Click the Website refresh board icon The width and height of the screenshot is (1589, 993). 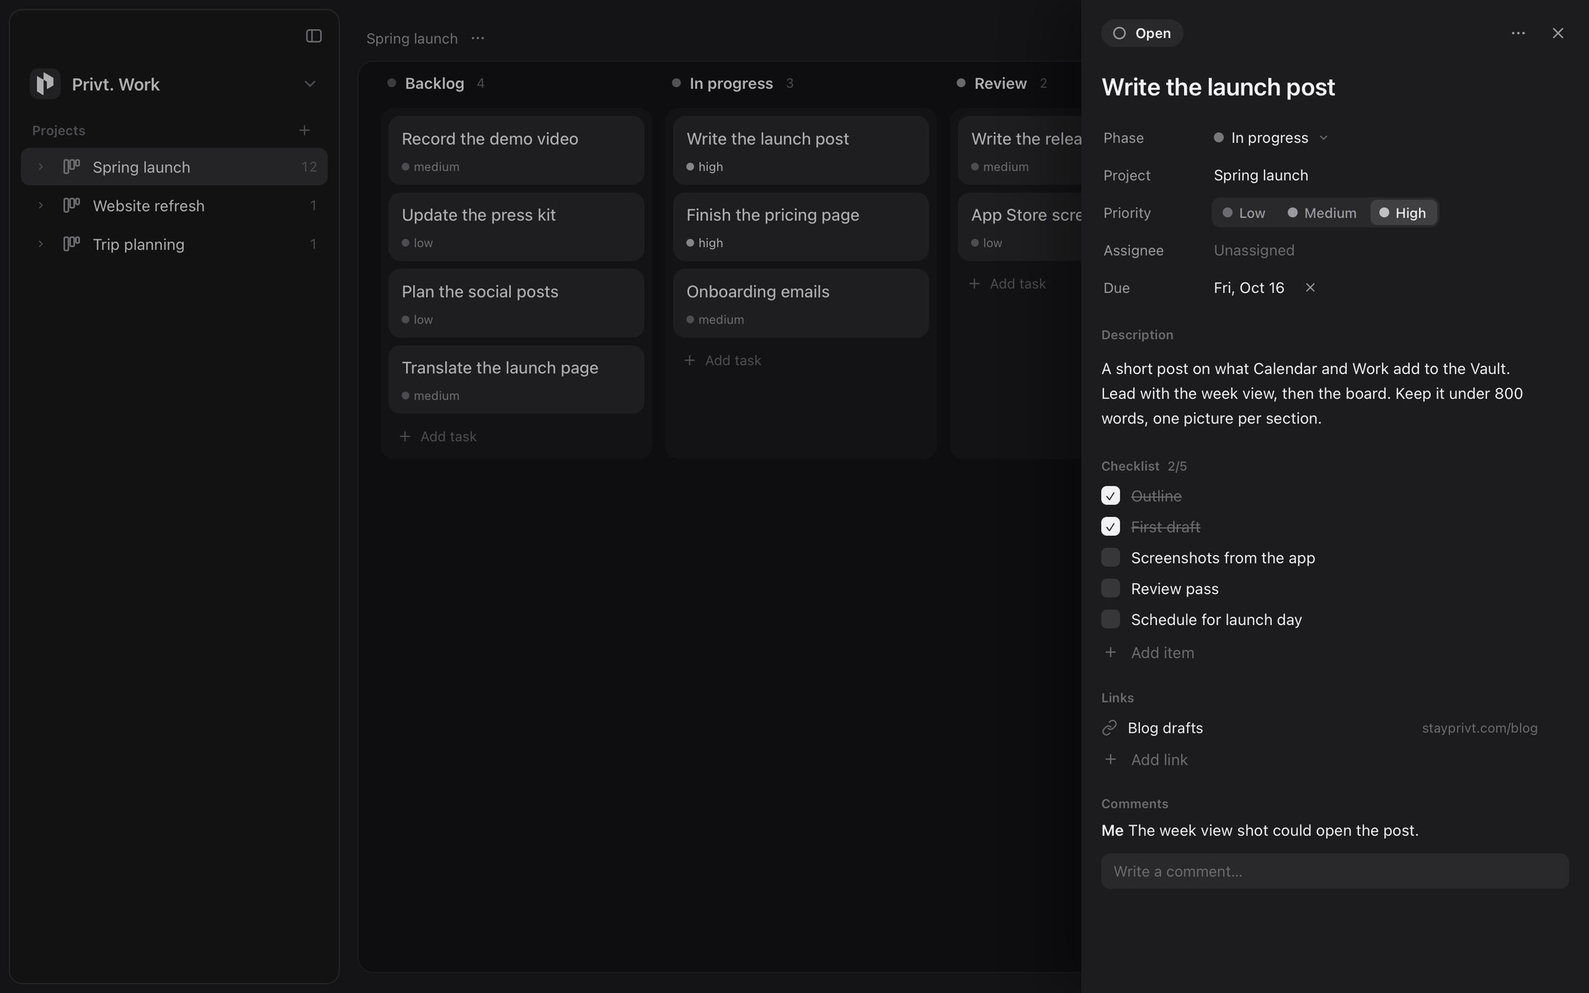click(71, 205)
